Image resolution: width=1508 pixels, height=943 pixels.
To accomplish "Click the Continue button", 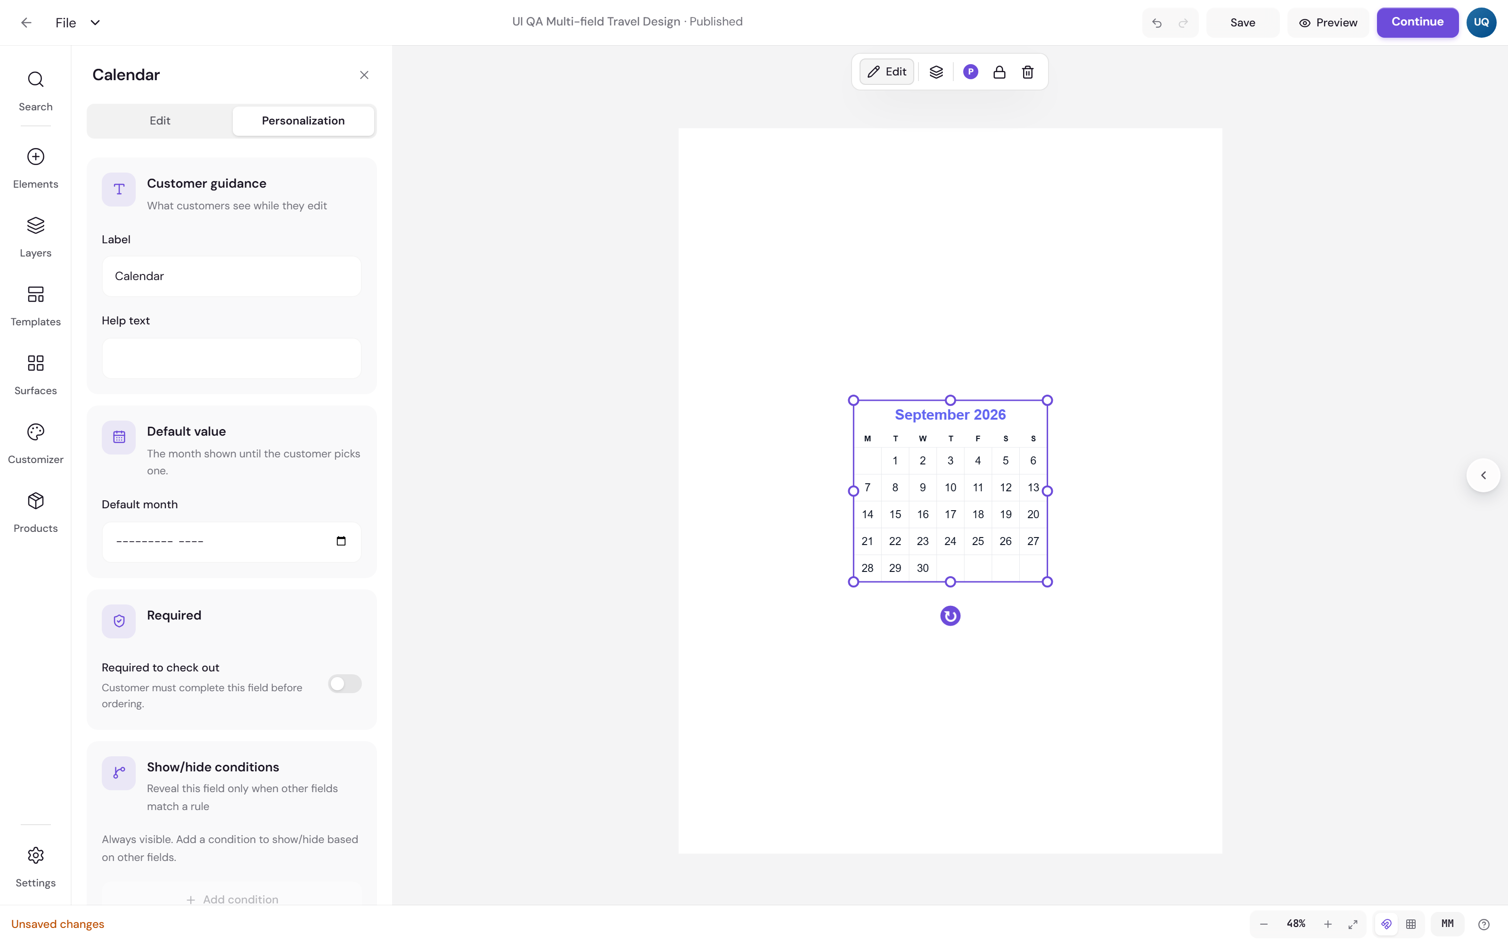I will pos(1417,23).
